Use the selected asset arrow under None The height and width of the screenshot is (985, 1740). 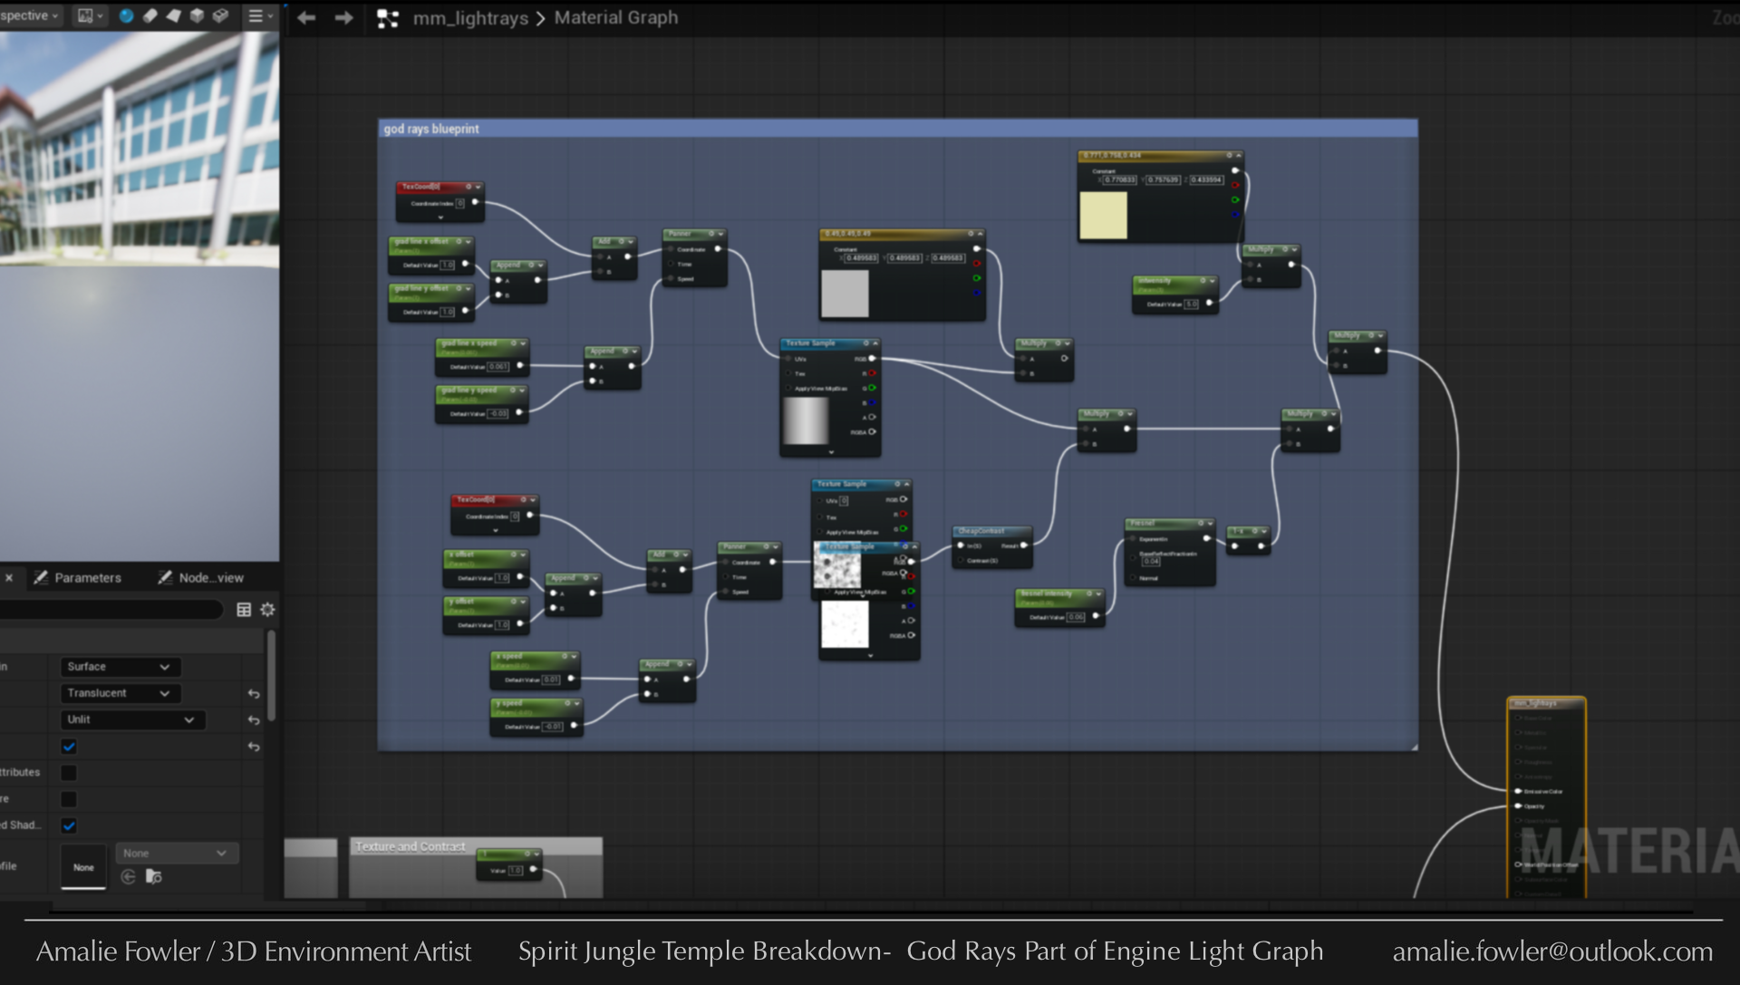(x=128, y=876)
